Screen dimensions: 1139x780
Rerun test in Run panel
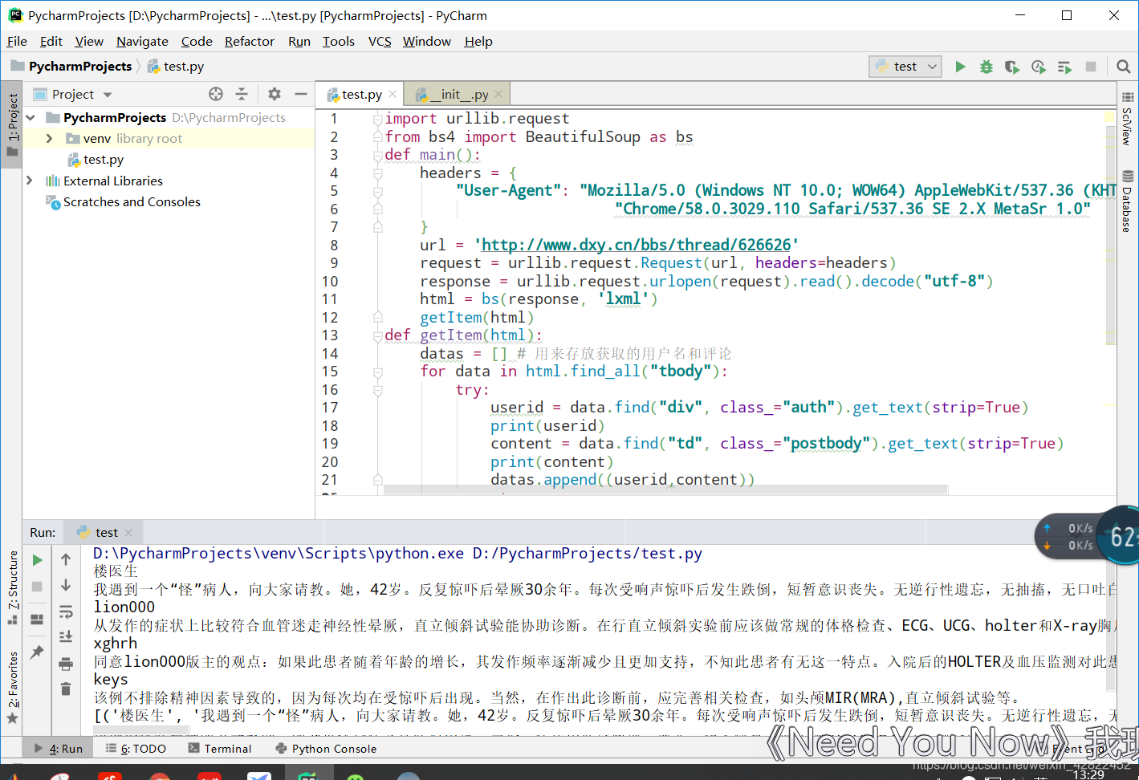pos(37,559)
